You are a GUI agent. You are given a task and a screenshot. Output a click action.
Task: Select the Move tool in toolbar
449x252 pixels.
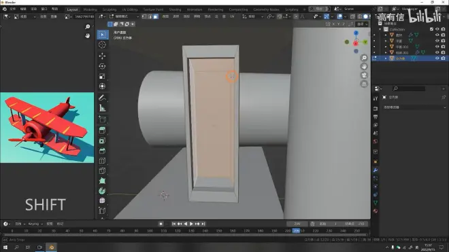[102, 56]
